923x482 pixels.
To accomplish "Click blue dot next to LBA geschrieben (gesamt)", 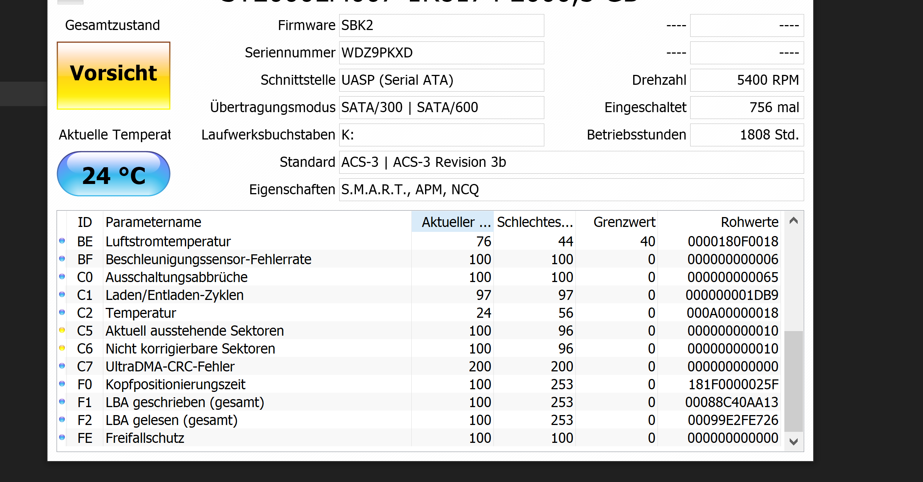I will coord(62,401).
